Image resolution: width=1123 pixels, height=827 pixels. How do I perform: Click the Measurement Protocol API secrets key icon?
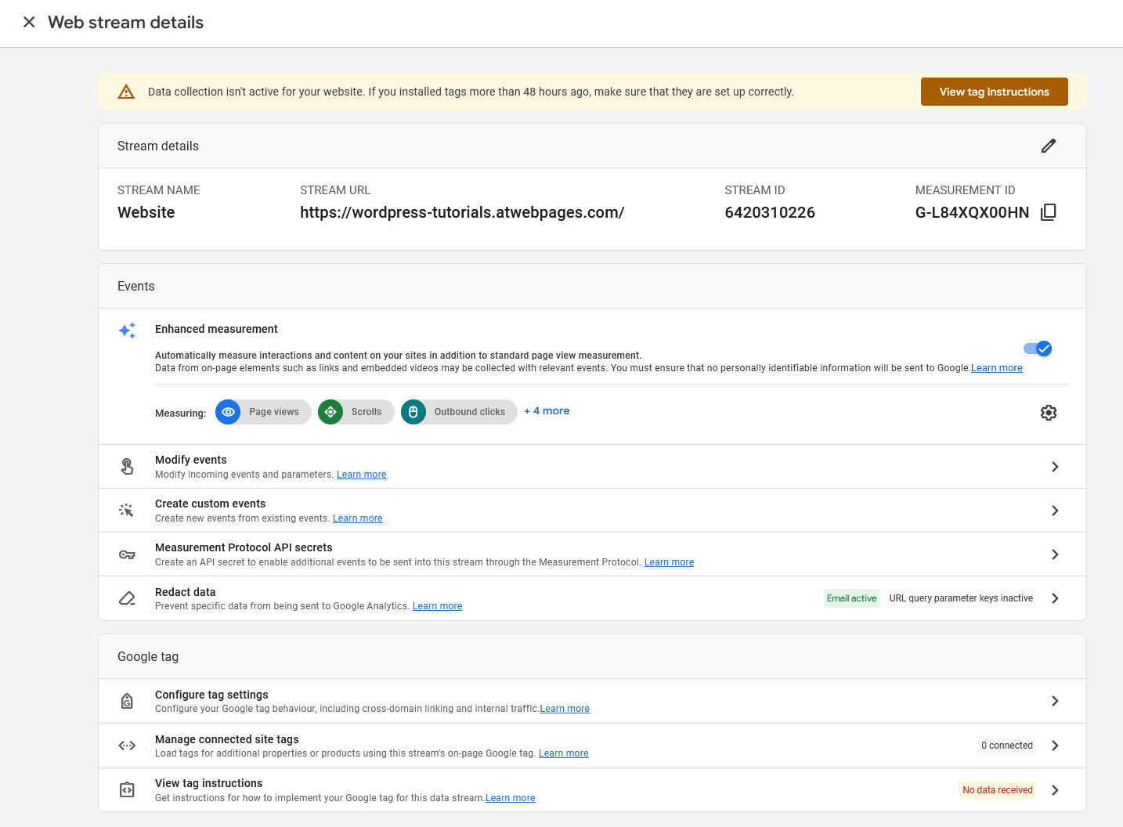coord(127,554)
